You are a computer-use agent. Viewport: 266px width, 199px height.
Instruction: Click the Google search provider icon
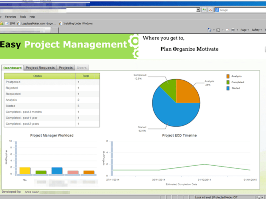(217, 10)
